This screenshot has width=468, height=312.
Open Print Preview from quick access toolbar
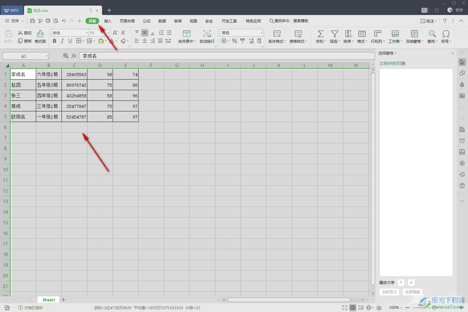tap(56, 21)
